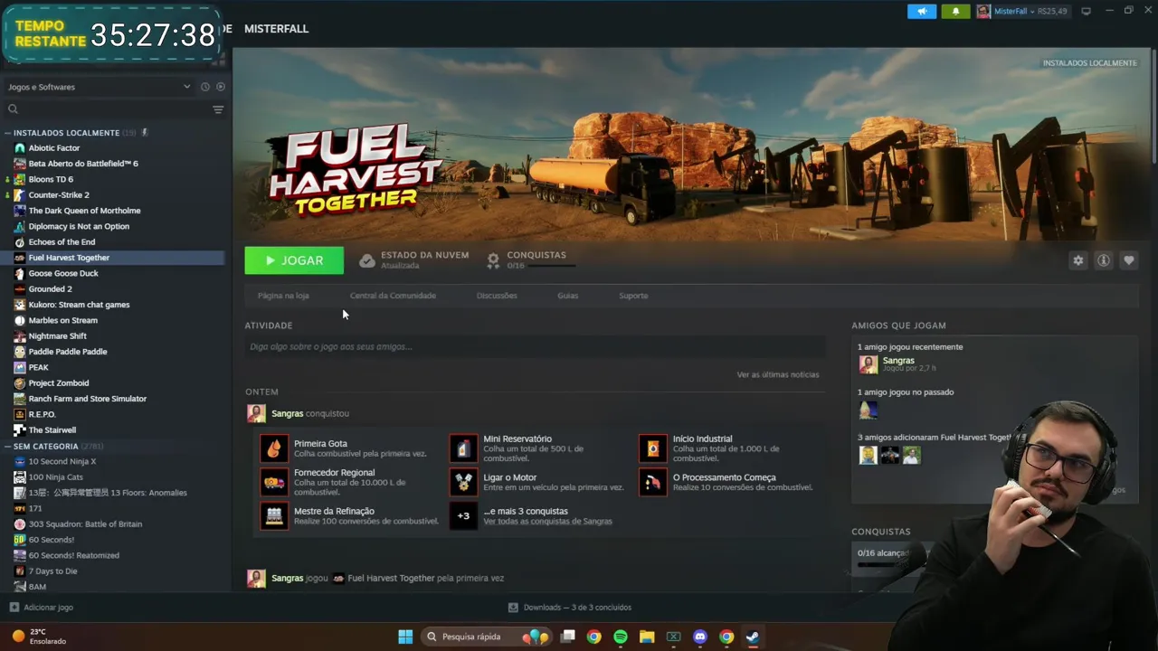Open Página na loja tab
This screenshot has height=651, width=1158.
[x=283, y=296]
